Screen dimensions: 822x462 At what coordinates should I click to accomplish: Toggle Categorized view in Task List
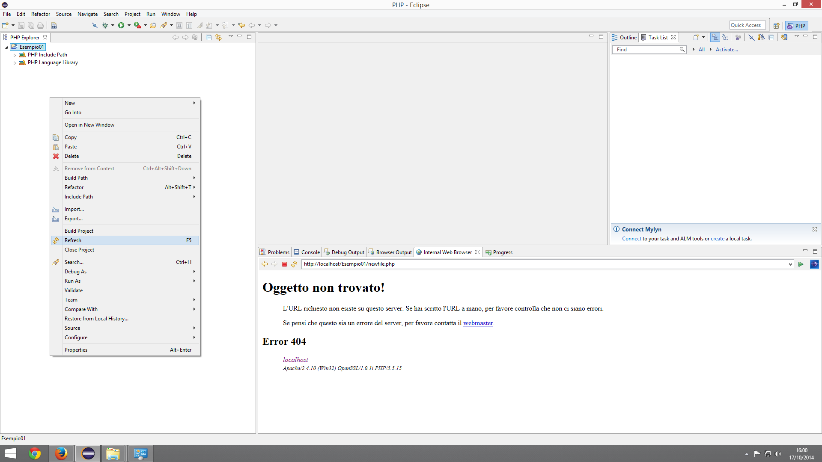coord(715,37)
